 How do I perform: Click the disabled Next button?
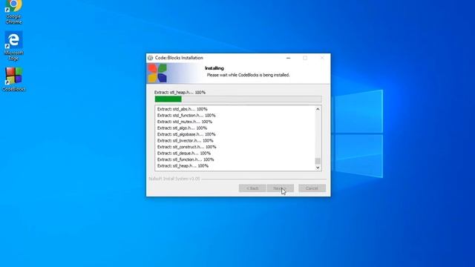281,188
